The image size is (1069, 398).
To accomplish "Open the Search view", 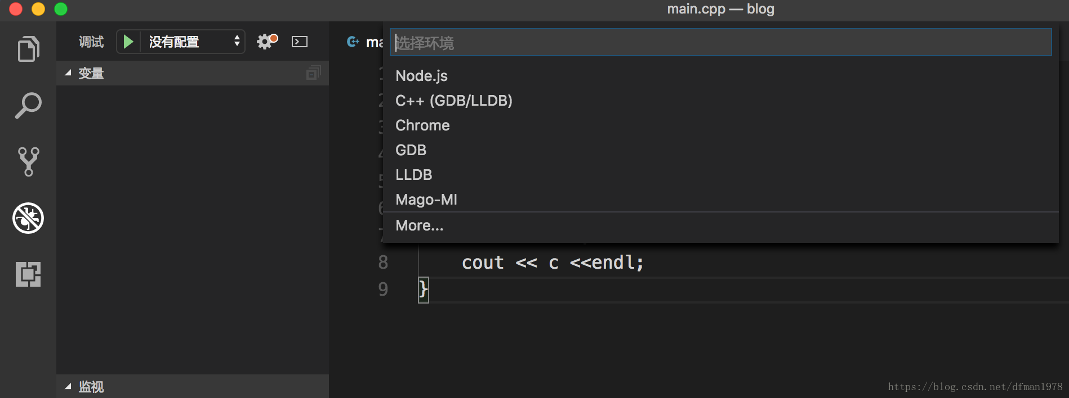I will pos(28,106).
